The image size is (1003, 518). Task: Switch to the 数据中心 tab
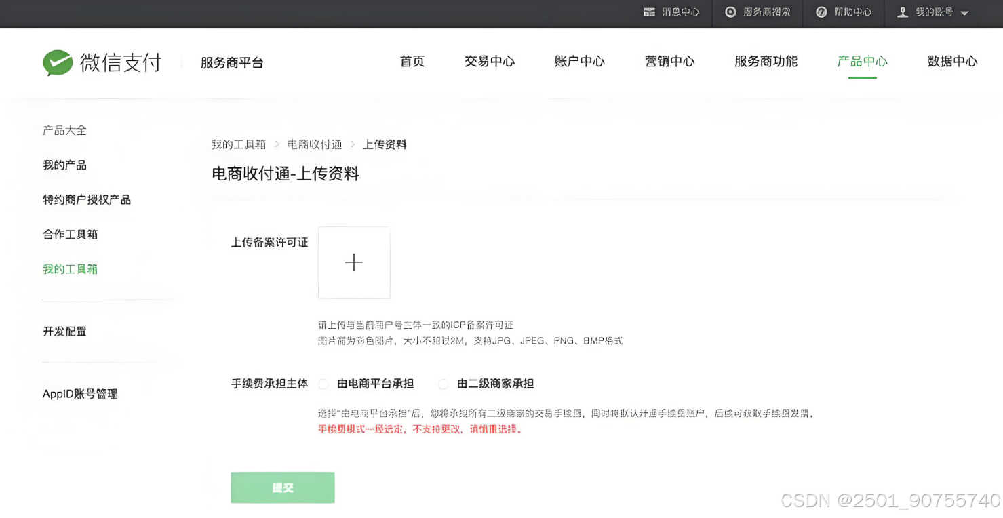click(953, 62)
